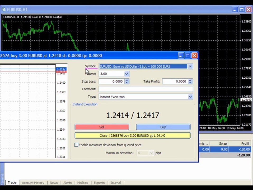Decrease Take Profit with down arrow
This screenshot has width=253, height=190.
(x=190, y=83)
